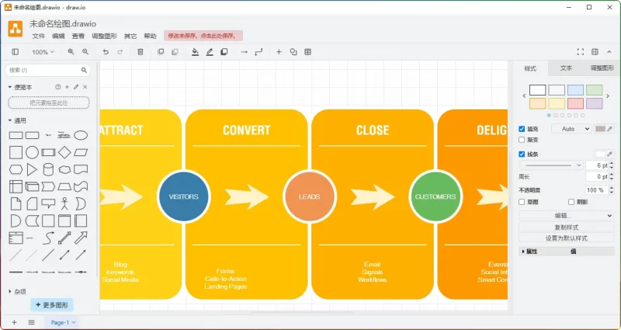Enable the 渐变 gradient checkbox
621x330 pixels.
[522, 141]
